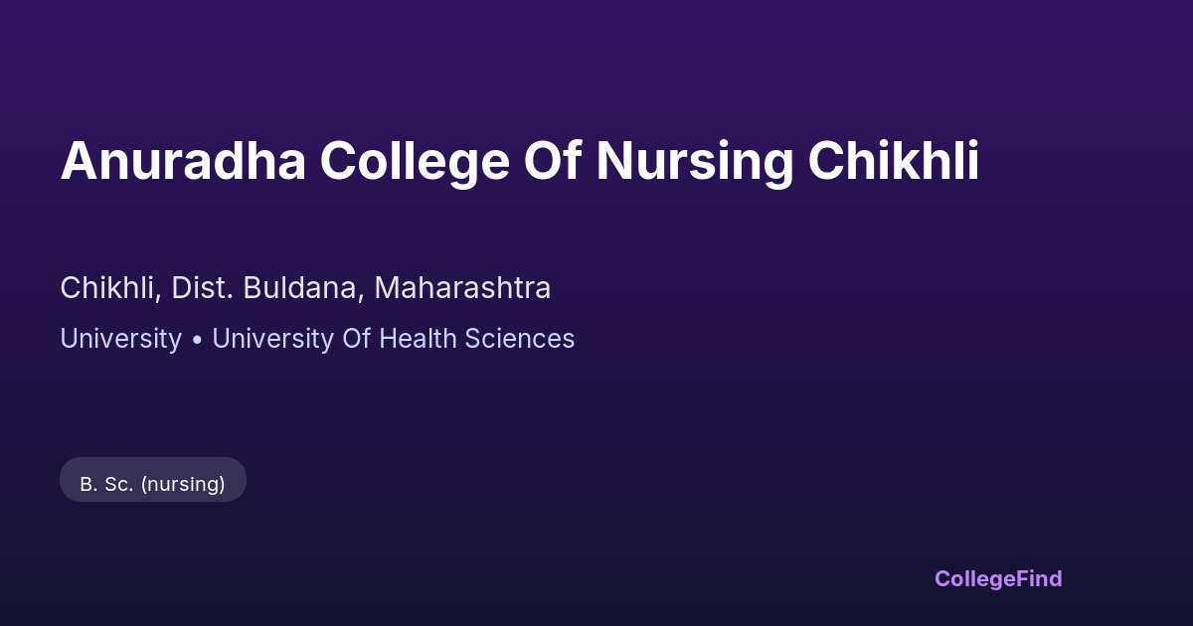Image resolution: width=1193 pixels, height=626 pixels.
Task: Open the CollegeFind brand link
Action: pyautogui.click(x=997, y=578)
